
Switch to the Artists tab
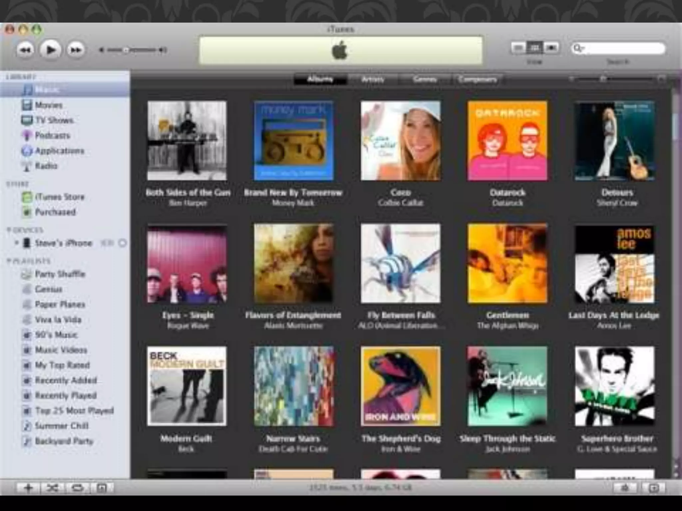tap(372, 79)
